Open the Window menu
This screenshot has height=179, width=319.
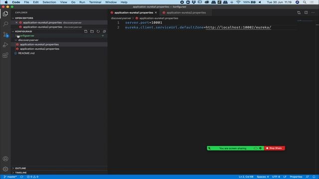[x=111, y=2]
